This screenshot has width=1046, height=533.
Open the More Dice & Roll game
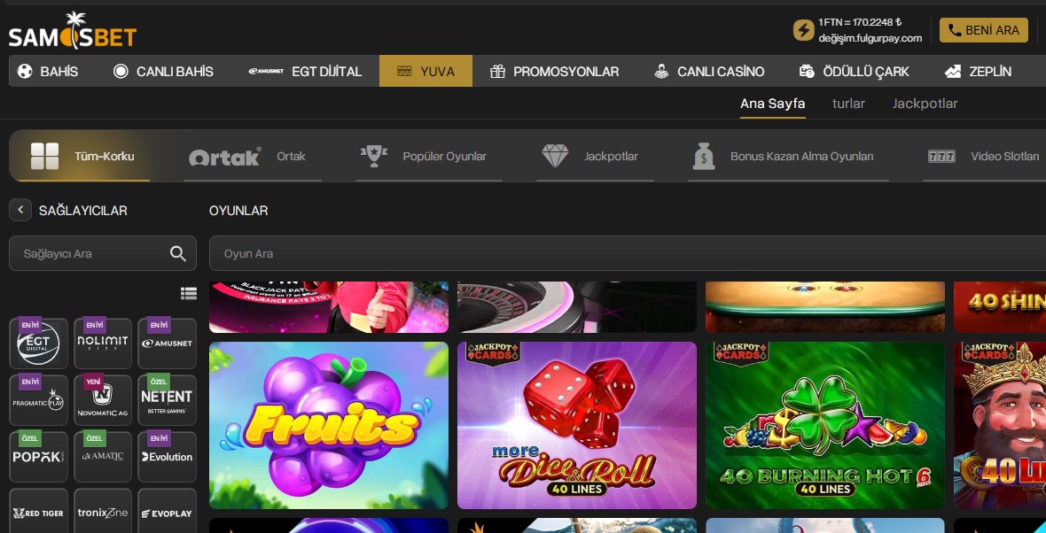(x=577, y=426)
